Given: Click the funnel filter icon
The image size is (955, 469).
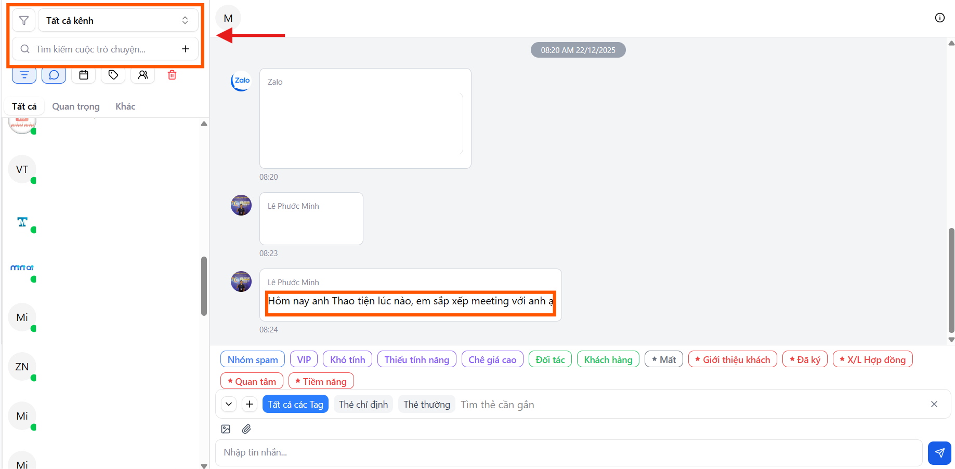Looking at the screenshot, I should pyautogui.click(x=23, y=21).
